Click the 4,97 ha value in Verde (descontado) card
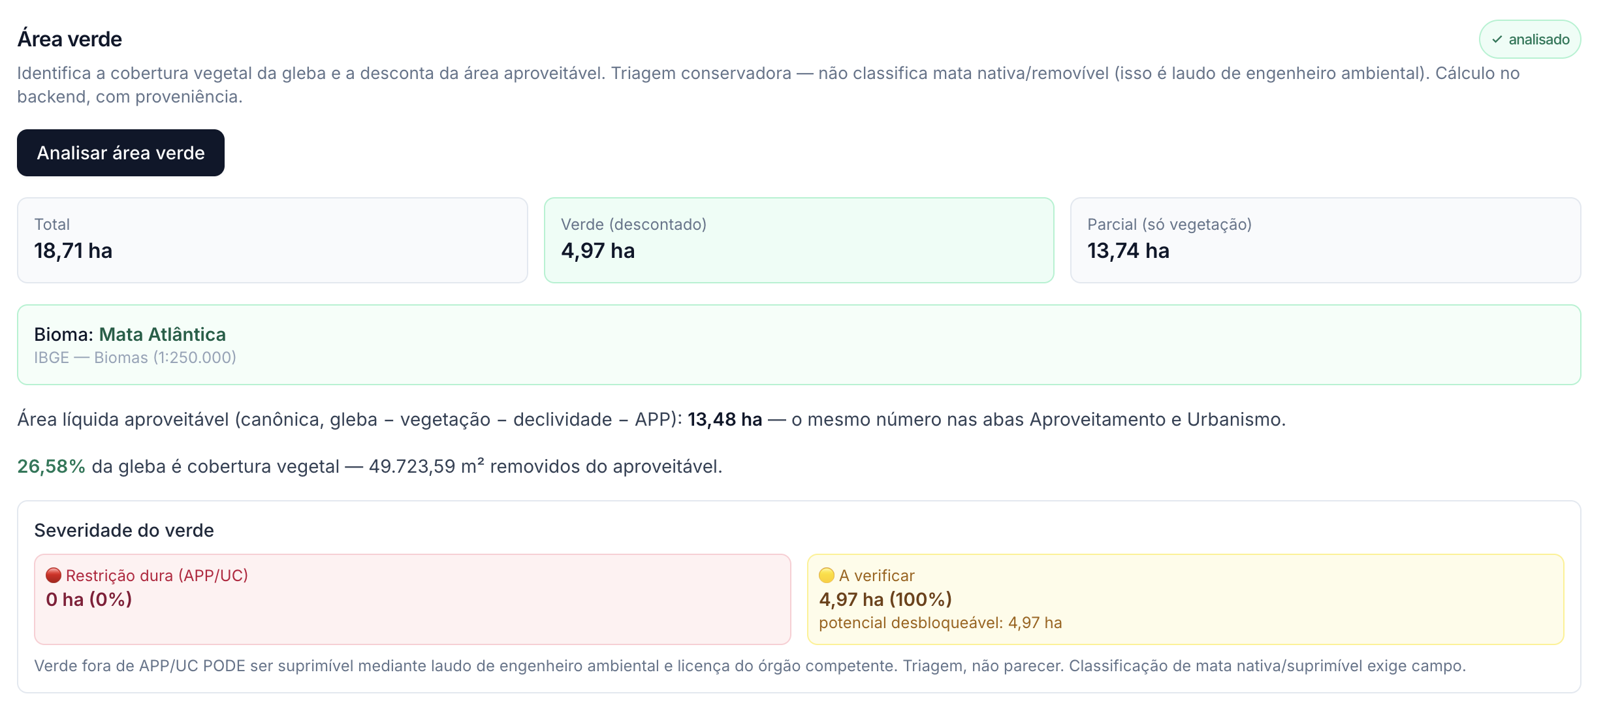Screen dimensions: 1605x713 point(597,251)
